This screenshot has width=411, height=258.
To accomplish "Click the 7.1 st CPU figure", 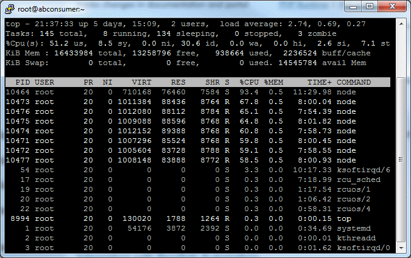I will tap(368, 43).
